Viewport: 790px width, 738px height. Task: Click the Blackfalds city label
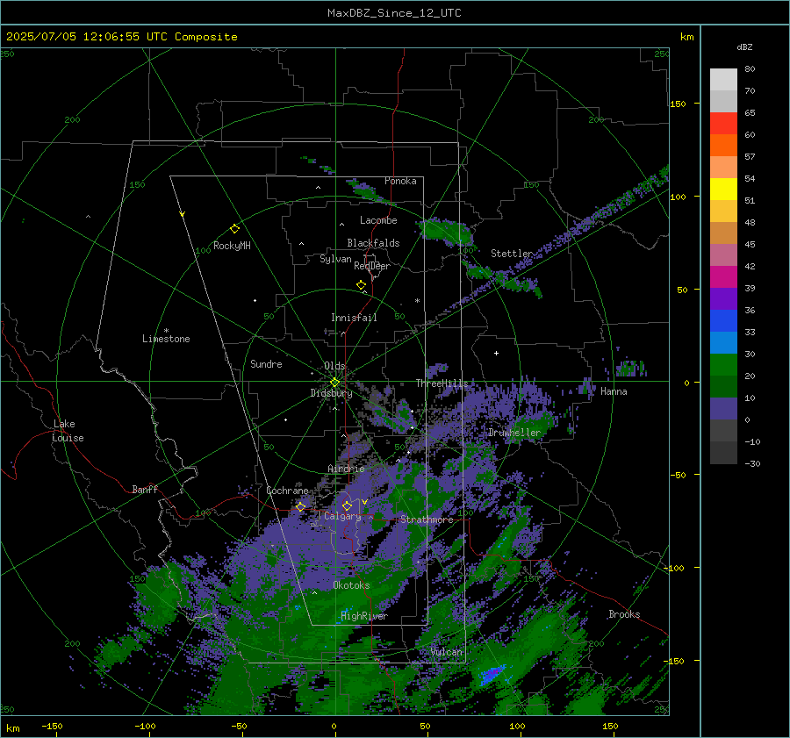tap(373, 243)
